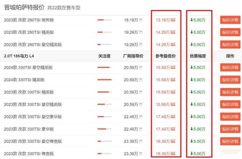This screenshot has height=159, width=242.
Task: Open 报价详情 for 2023款 改款 330TSI 豪华版
Action: pos(230,129)
